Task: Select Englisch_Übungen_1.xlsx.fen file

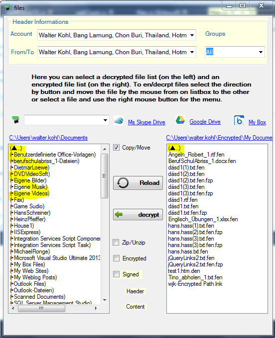Action: click(203, 219)
